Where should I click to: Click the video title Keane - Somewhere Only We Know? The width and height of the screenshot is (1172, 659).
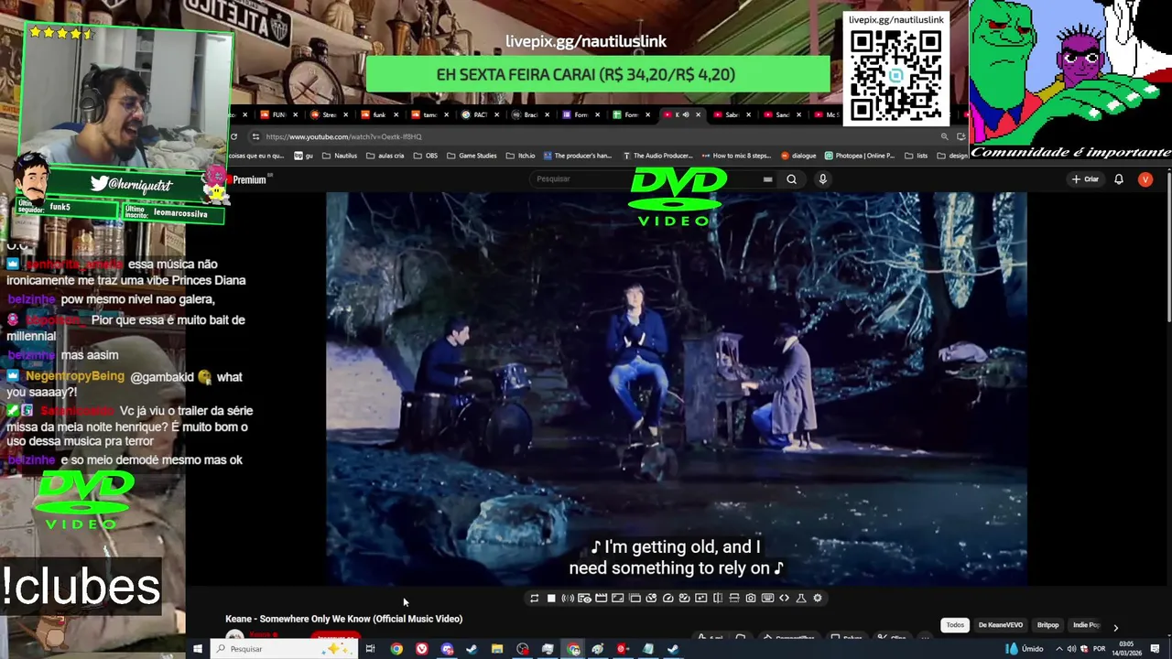coord(344,619)
